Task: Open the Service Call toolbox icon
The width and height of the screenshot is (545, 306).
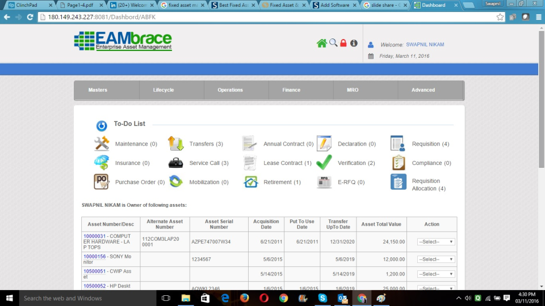Action: point(176,163)
